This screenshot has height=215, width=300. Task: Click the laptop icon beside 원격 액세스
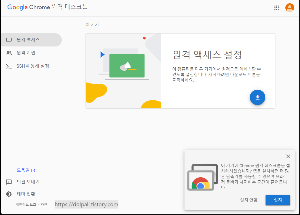tap(9, 40)
